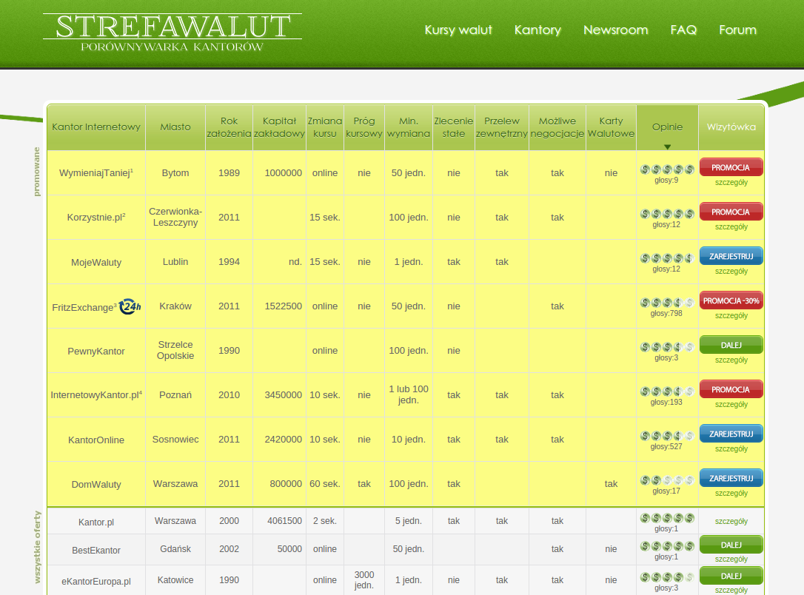
Task: Sort table by Kapitał zakładowy column
Action: [x=279, y=127]
